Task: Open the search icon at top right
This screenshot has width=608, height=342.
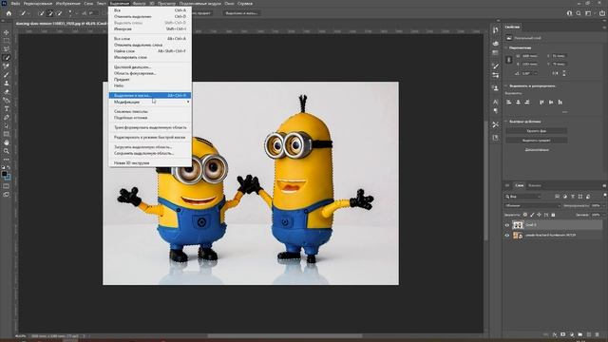Action: [x=579, y=13]
